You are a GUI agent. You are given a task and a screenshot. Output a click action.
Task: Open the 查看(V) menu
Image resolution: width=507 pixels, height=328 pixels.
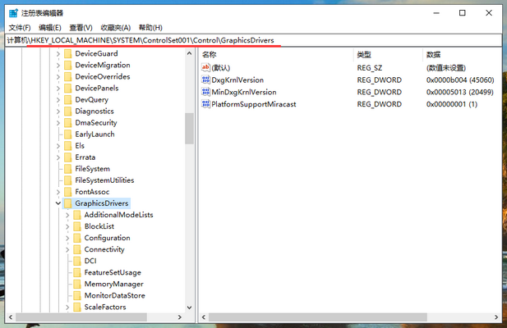81,27
